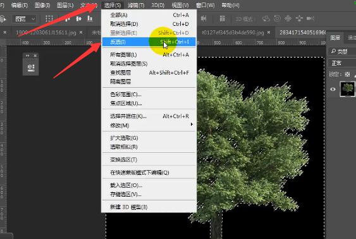Screen dimensions: 356x239
Task: Open auto-select 图层 dropdown in options bar
Action: click(x=25, y=19)
